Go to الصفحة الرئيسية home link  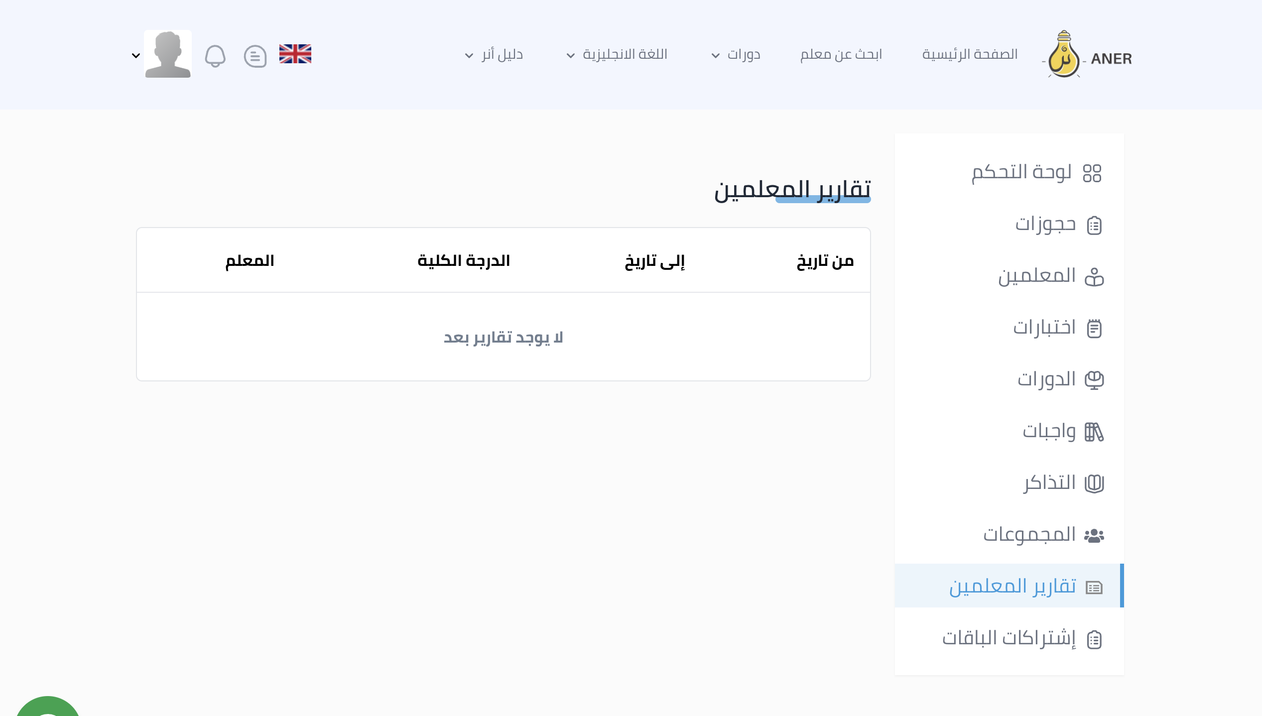click(x=970, y=54)
